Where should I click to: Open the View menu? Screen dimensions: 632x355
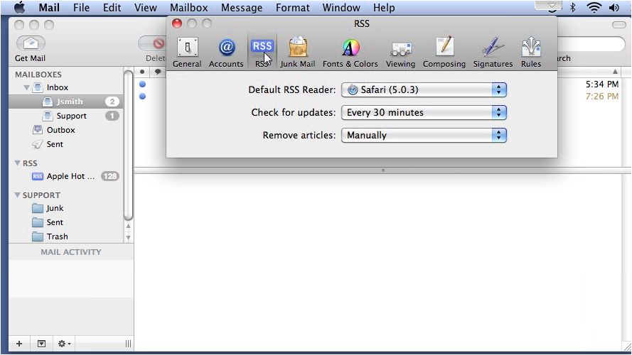[x=146, y=7]
